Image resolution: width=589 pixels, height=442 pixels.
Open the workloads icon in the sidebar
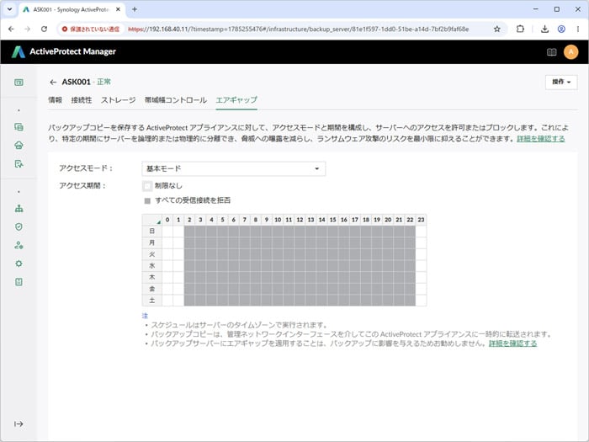click(19, 127)
